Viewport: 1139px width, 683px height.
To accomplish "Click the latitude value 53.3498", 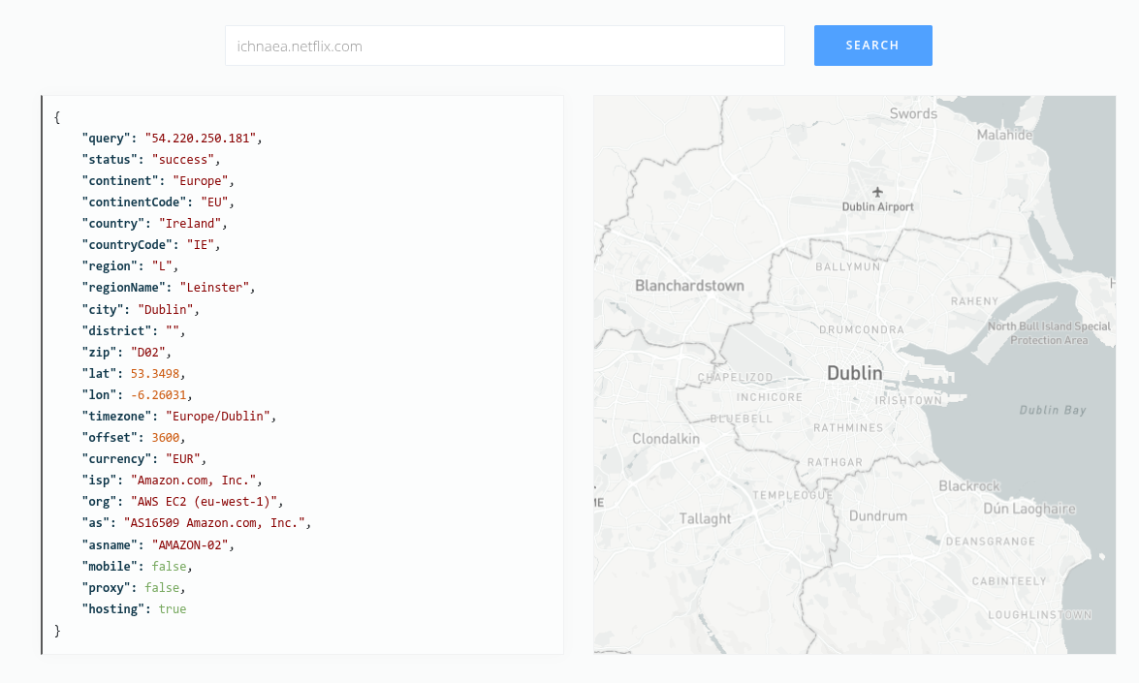I will pyautogui.click(x=155, y=374).
